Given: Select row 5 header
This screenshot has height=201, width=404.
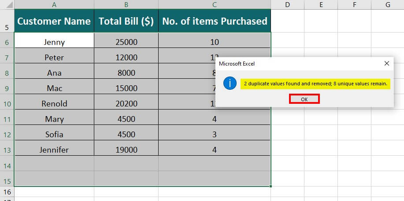Looking at the screenshot, I should coord(7,21).
